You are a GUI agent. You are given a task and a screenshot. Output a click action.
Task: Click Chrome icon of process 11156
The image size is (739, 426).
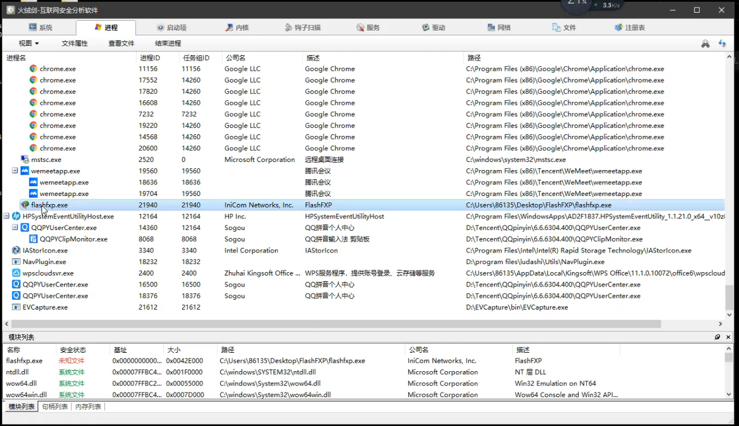33,69
